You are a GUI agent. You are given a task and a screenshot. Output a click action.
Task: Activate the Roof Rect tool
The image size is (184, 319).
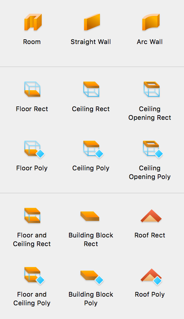tap(151, 216)
